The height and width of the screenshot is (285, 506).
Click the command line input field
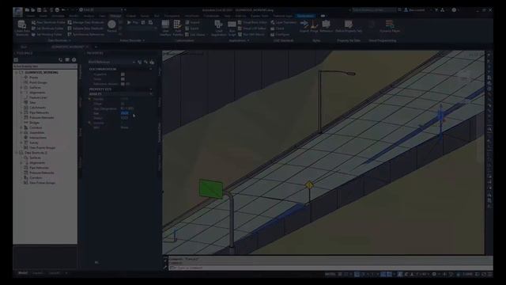pos(330,268)
